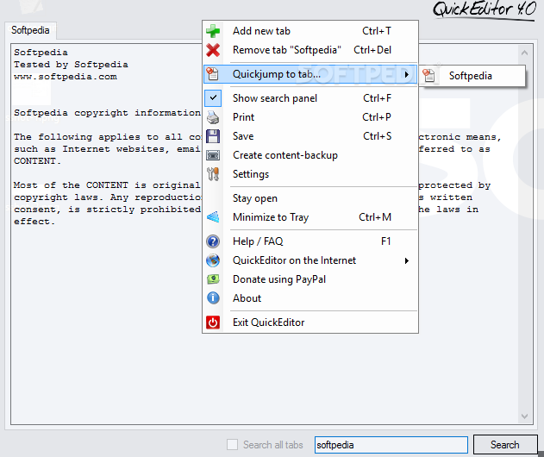This screenshot has width=544, height=457.
Task: Click the Create content-backup drive icon
Action: click(x=213, y=155)
